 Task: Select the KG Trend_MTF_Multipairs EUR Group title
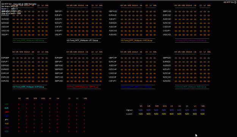coord(28,87)
